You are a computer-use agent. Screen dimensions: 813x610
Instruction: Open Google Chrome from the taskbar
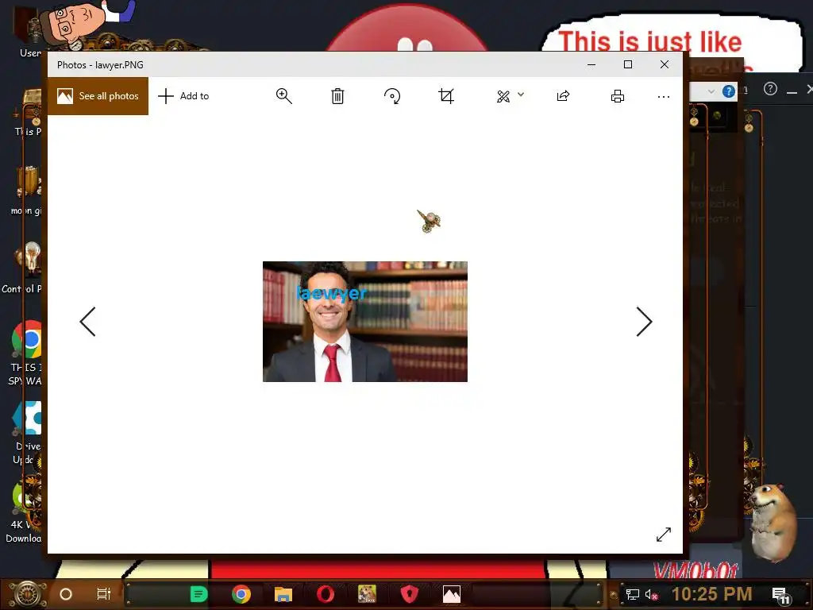coord(241,594)
